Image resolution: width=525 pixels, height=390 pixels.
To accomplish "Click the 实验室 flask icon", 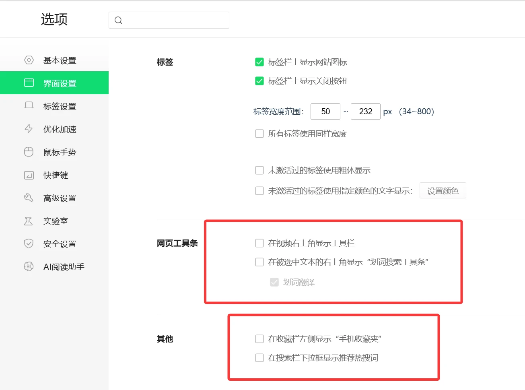I will pyautogui.click(x=29, y=221).
